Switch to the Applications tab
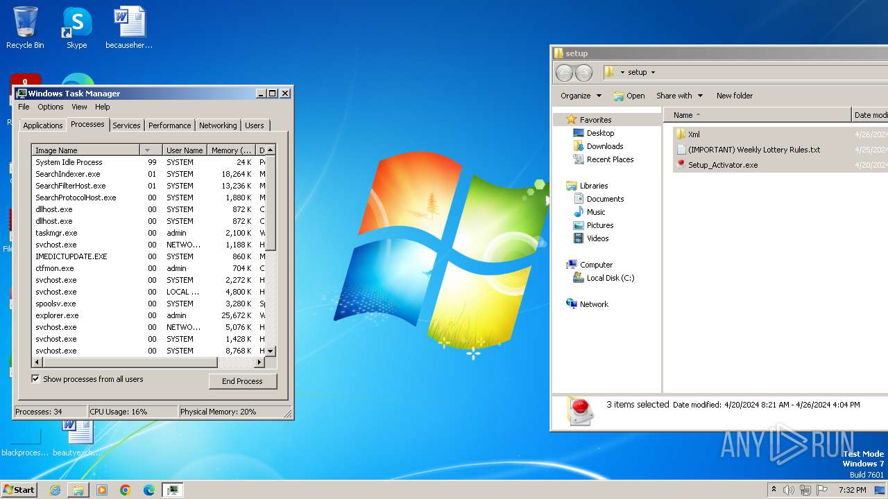This screenshot has height=499, width=888. click(x=42, y=125)
